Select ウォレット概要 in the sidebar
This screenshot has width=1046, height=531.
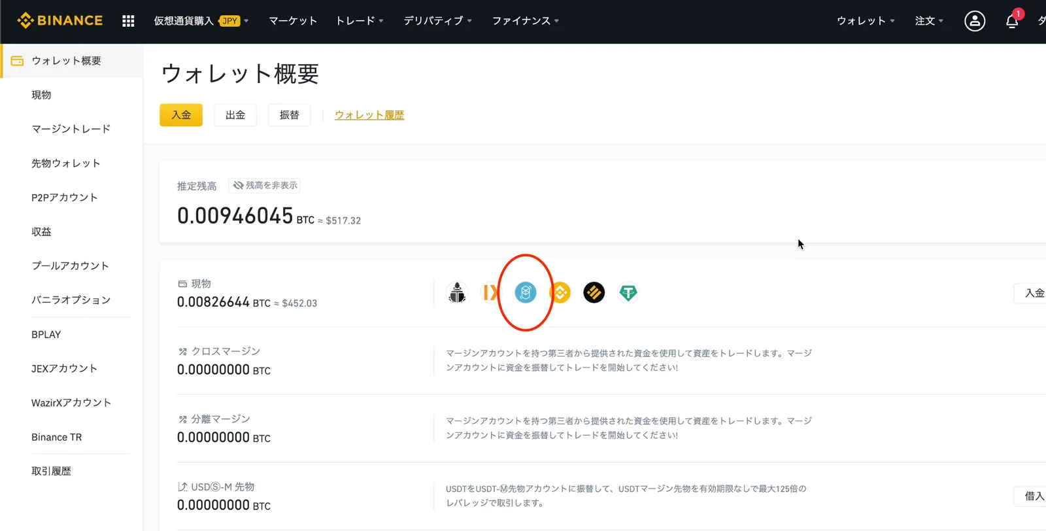[72, 61]
